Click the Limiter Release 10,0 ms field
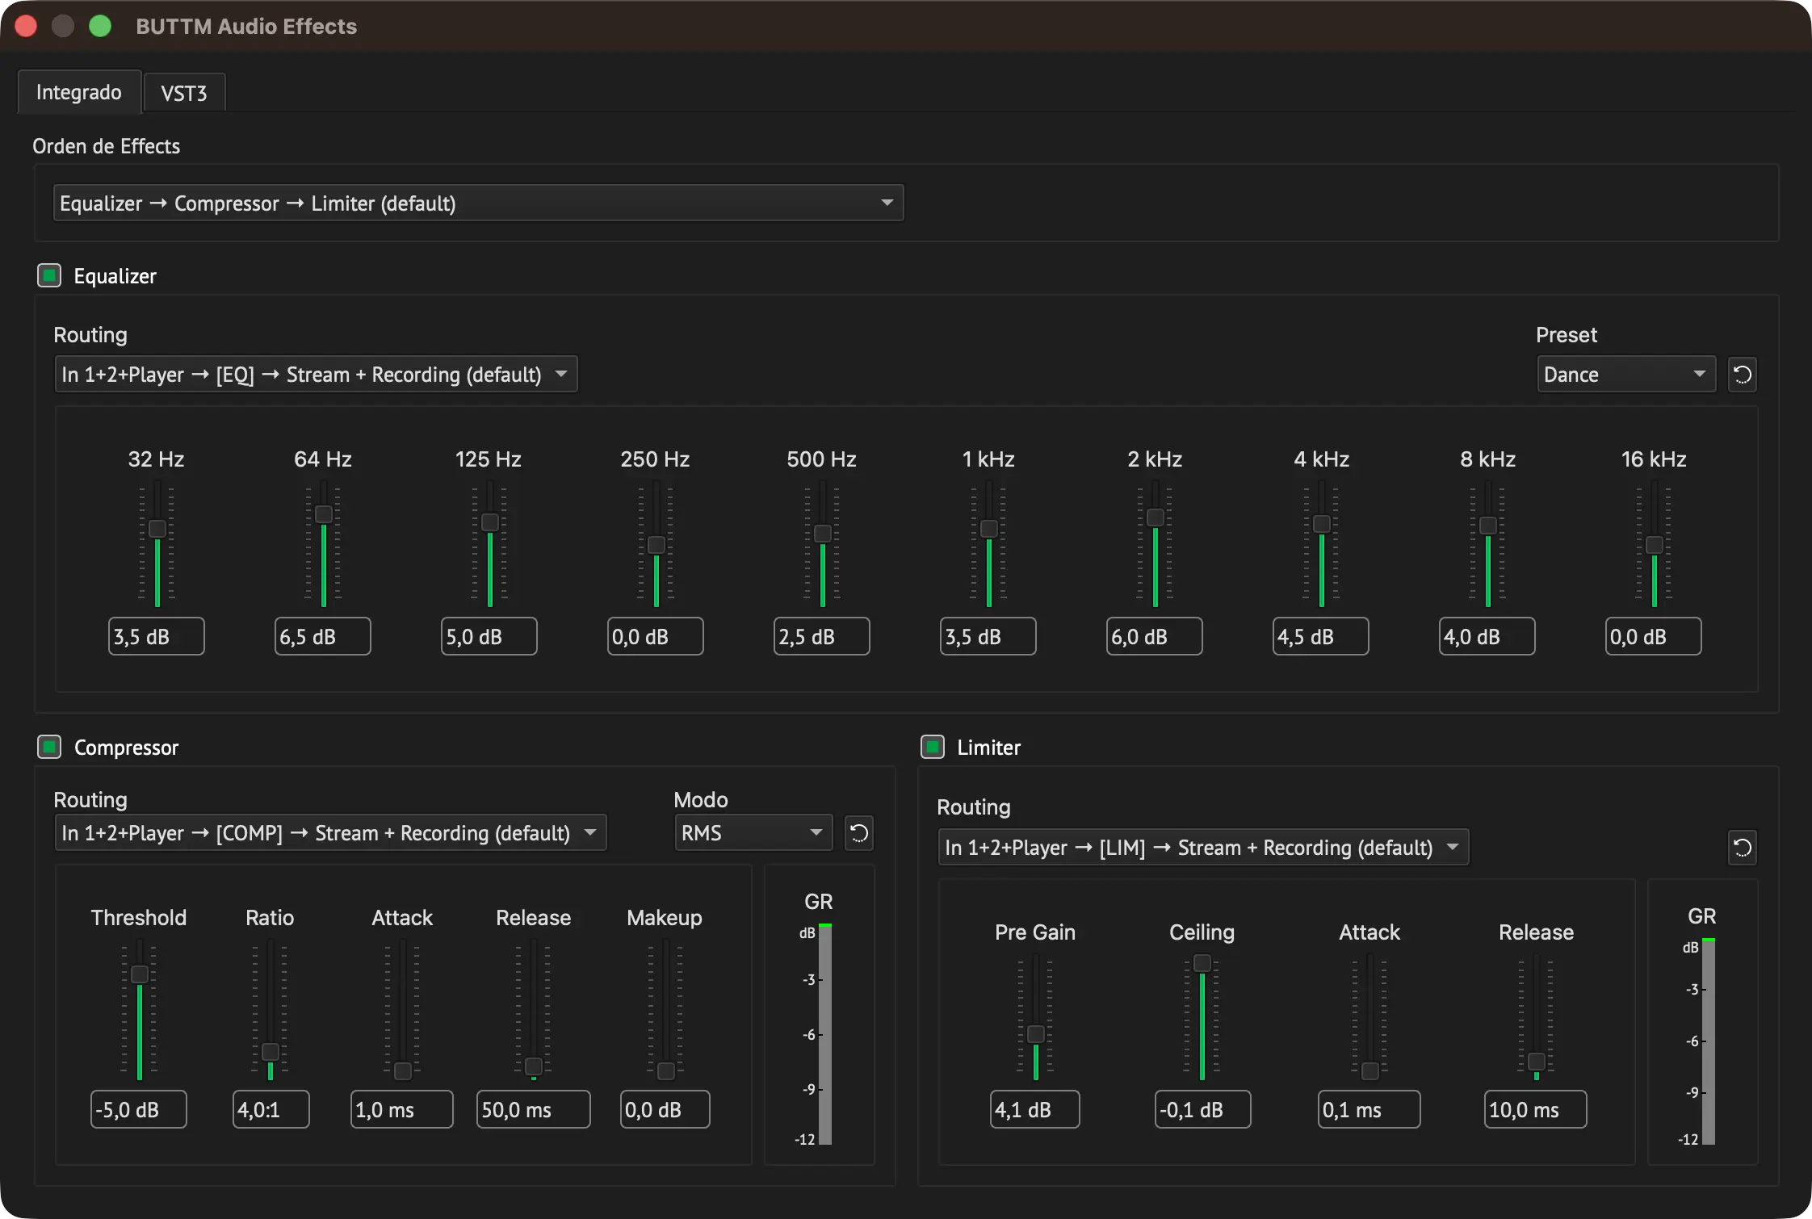1812x1219 pixels. click(1536, 1109)
